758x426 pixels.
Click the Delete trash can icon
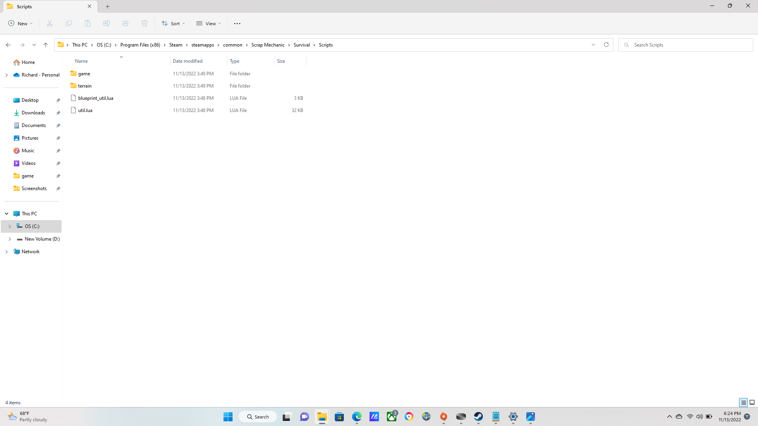coord(144,23)
